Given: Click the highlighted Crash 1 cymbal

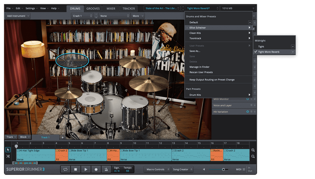Looking at the screenshot, I should coord(72,61).
